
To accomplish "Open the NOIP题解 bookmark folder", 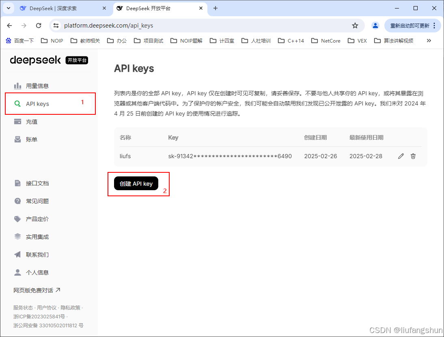I will tap(186, 41).
